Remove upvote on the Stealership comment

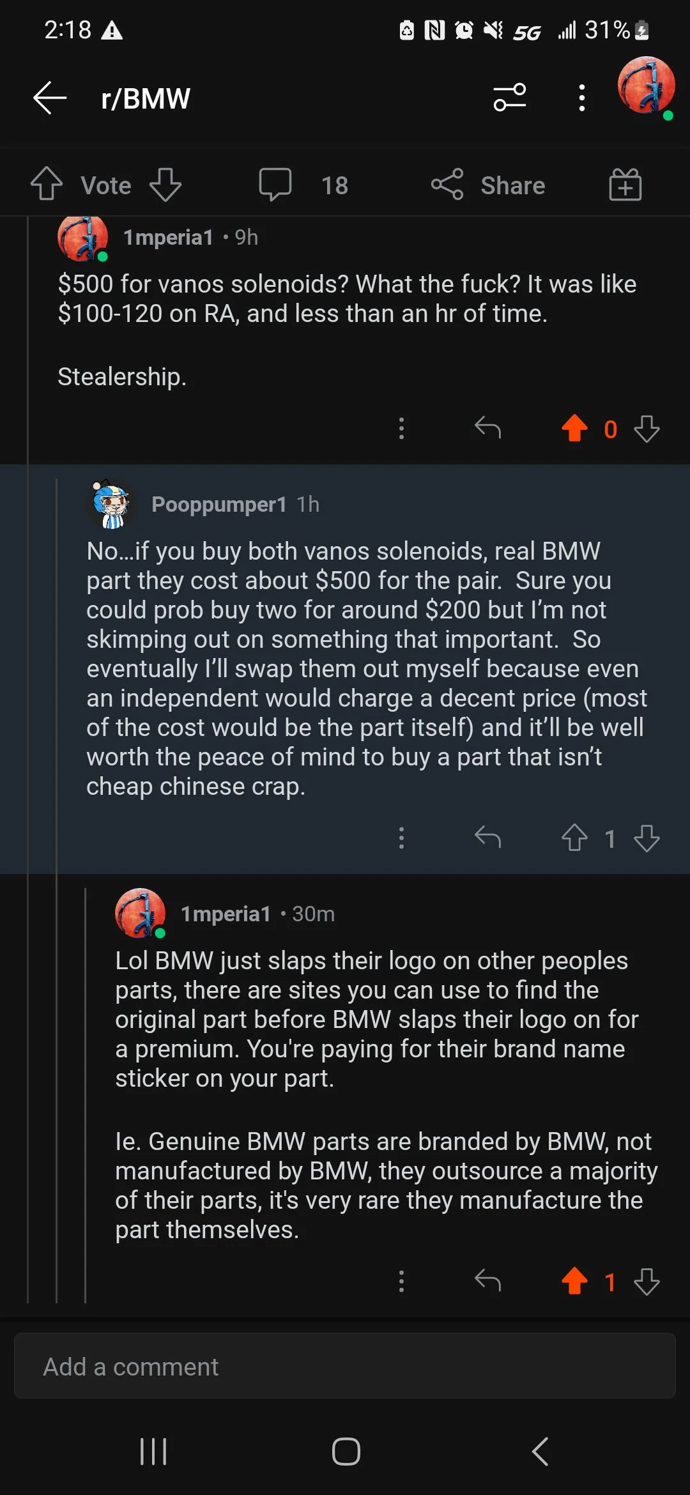(x=574, y=429)
